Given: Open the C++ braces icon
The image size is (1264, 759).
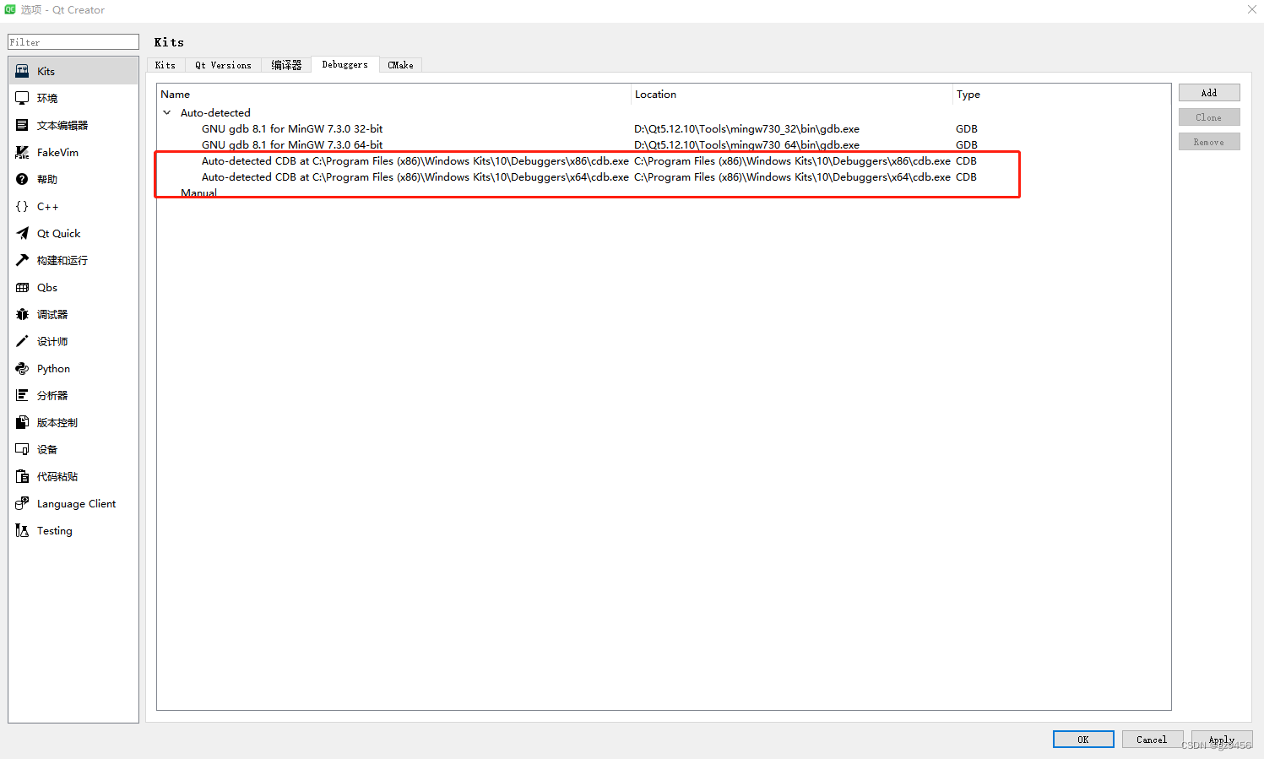Looking at the screenshot, I should pos(22,206).
